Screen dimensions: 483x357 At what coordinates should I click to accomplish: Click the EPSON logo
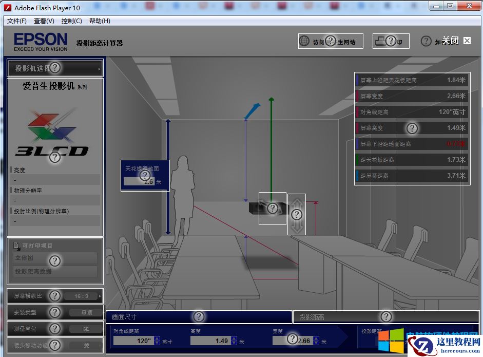tap(41, 42)
